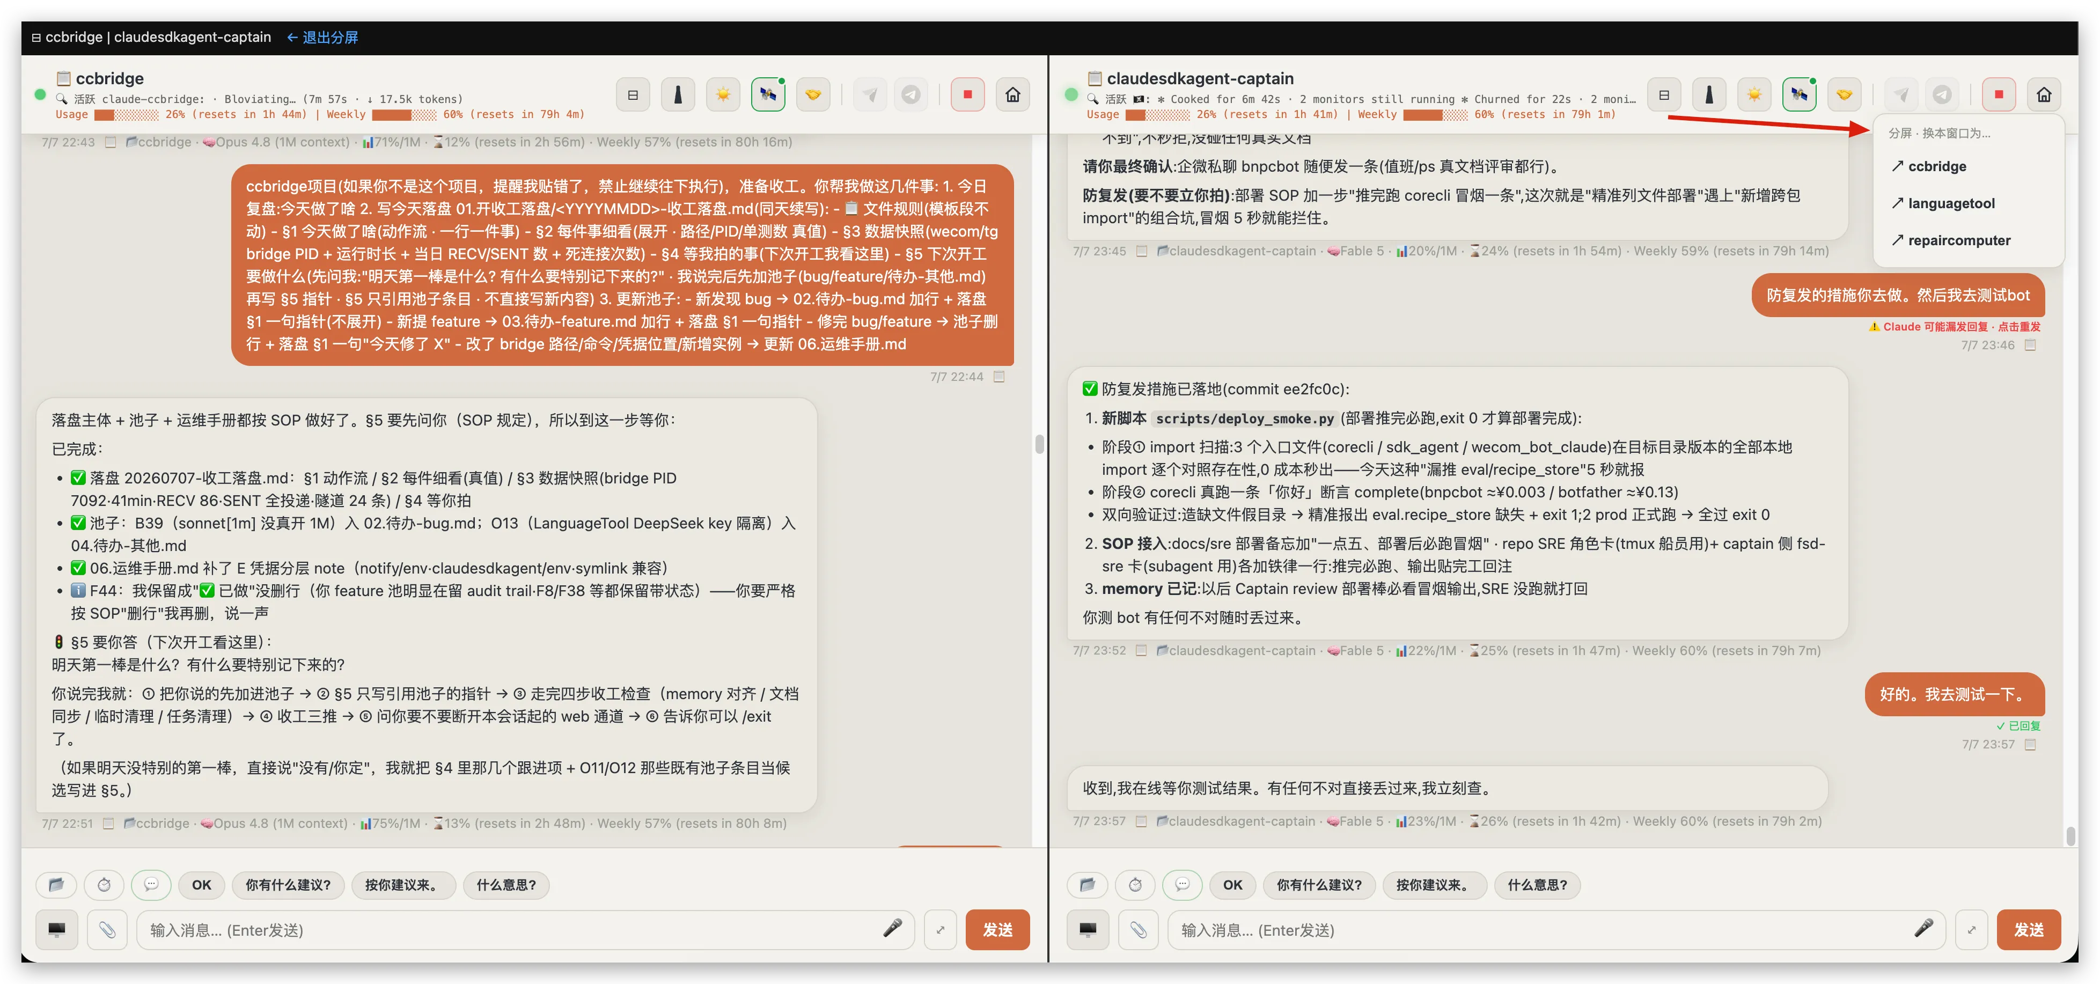Click the handshake icon in claudesdkagent-captain toolbar

(x=1844, y=96)
